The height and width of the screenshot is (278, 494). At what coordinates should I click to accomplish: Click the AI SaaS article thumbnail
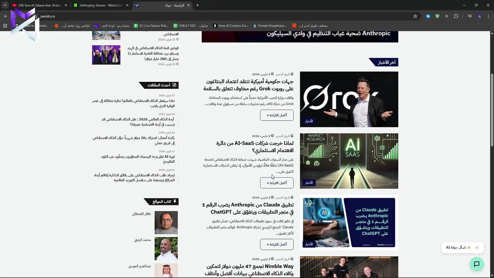coord(349,161)
